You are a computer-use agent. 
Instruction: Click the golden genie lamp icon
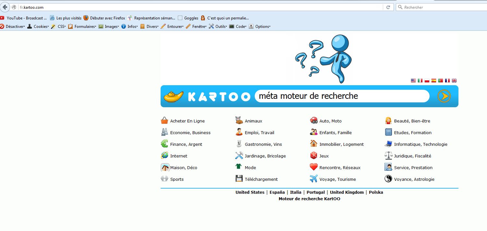pyautogui.click(x=174, y=96)
